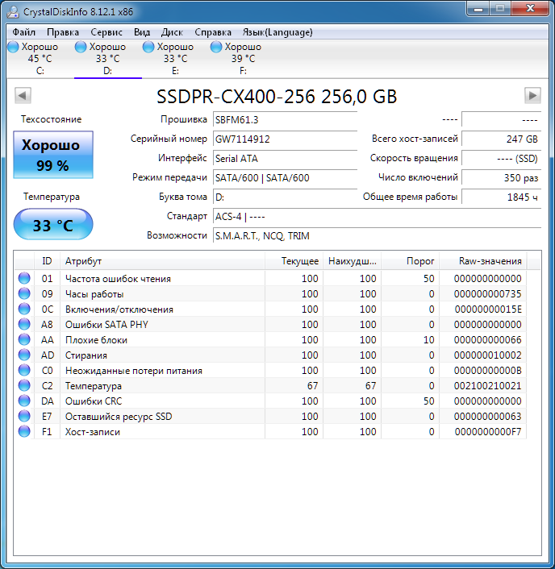Open the Сервис menu
The width and height of the screenshot is (555, 569).
click(x=106, y=32)
